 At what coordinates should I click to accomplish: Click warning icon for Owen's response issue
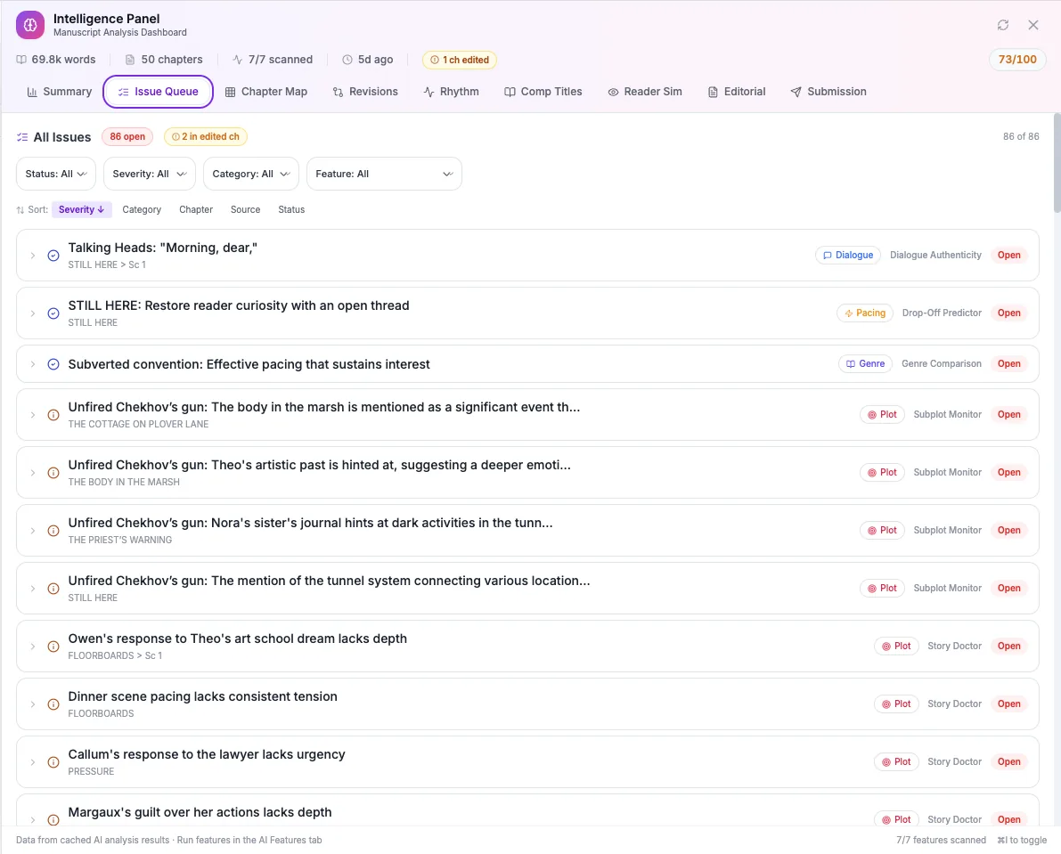point(53,647)
